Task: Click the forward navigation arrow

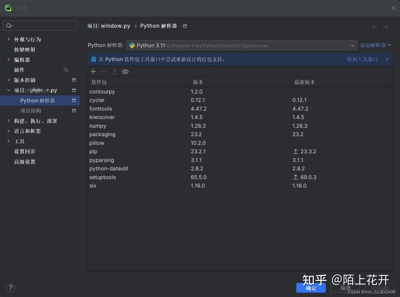Action: click(x=385, y=26)
